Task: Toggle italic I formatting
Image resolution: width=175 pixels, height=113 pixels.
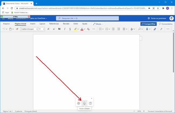Action: coord(65,29)
